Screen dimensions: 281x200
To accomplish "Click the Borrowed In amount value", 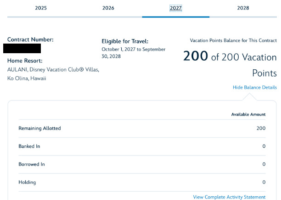I will coord(264,164).
